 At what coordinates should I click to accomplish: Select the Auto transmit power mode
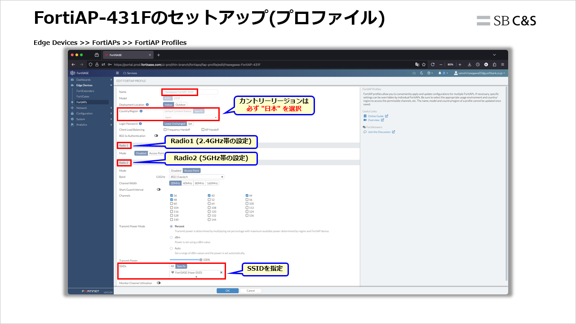tap(172, 248)
